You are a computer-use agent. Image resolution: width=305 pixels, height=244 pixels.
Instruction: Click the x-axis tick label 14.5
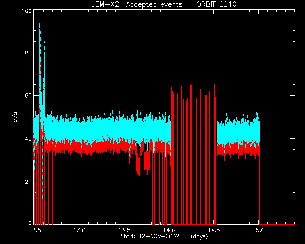point(214,230)
